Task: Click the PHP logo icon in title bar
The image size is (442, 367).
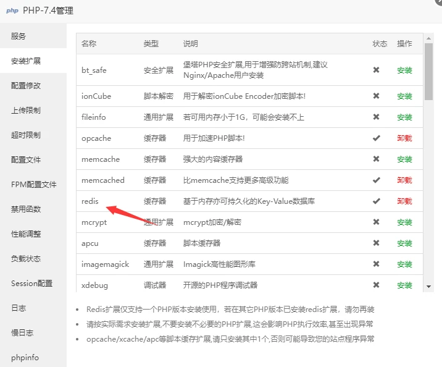Action: [x=12, y=11]
